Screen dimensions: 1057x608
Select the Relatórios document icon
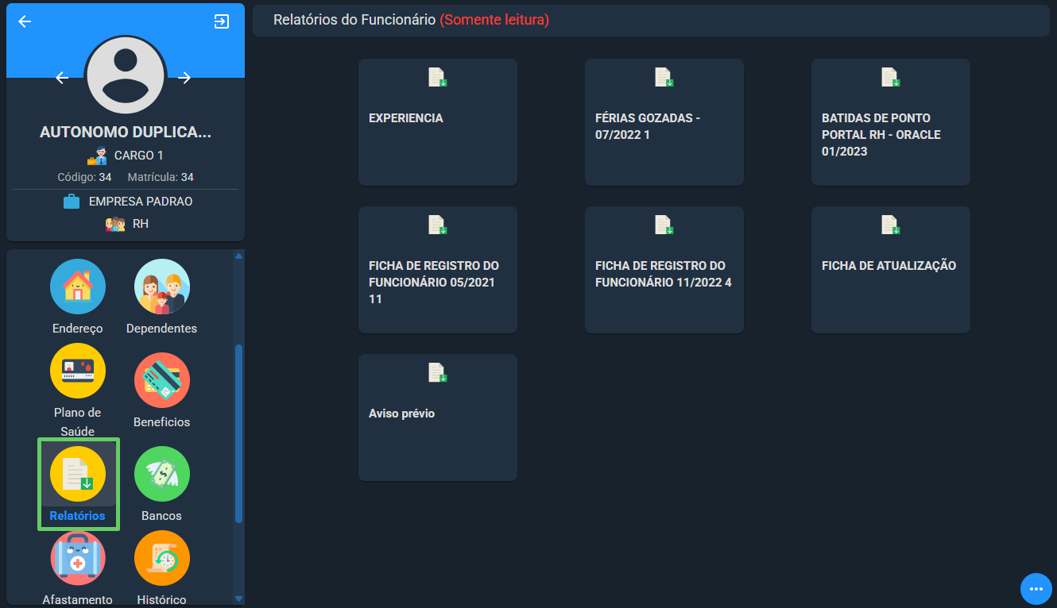coord(78,474)
